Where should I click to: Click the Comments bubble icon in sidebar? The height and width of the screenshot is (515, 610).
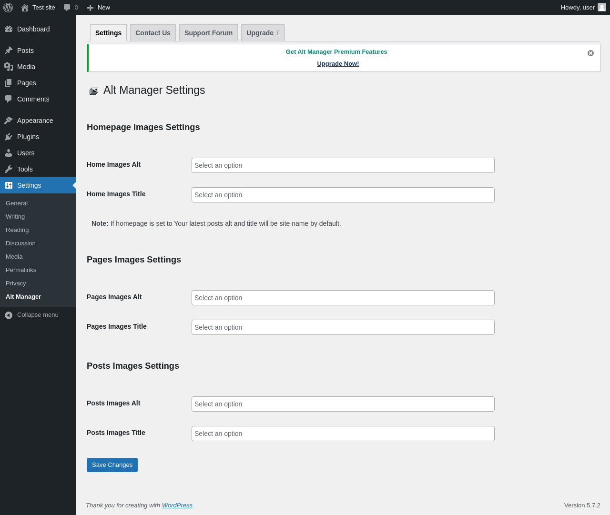[9, 99]
